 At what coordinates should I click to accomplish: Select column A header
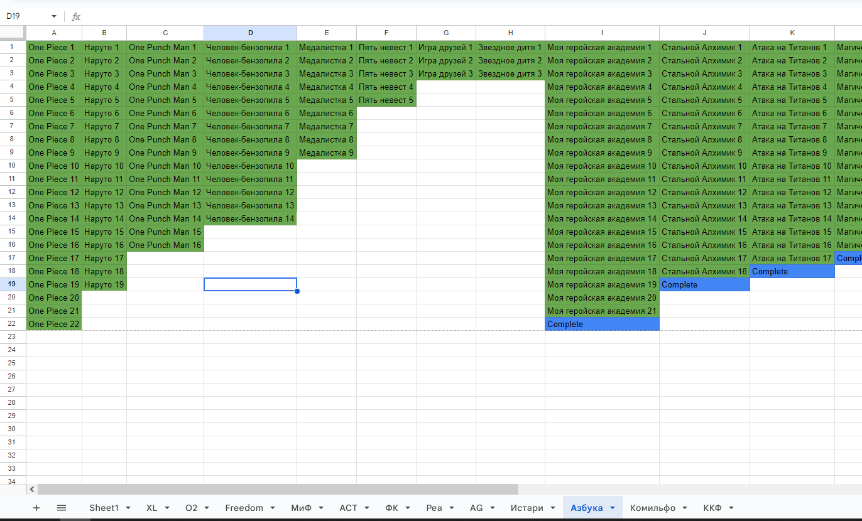[54, 33]
